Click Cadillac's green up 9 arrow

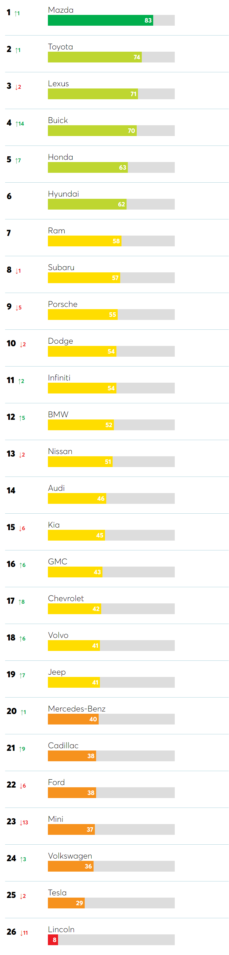coord(22,749)
